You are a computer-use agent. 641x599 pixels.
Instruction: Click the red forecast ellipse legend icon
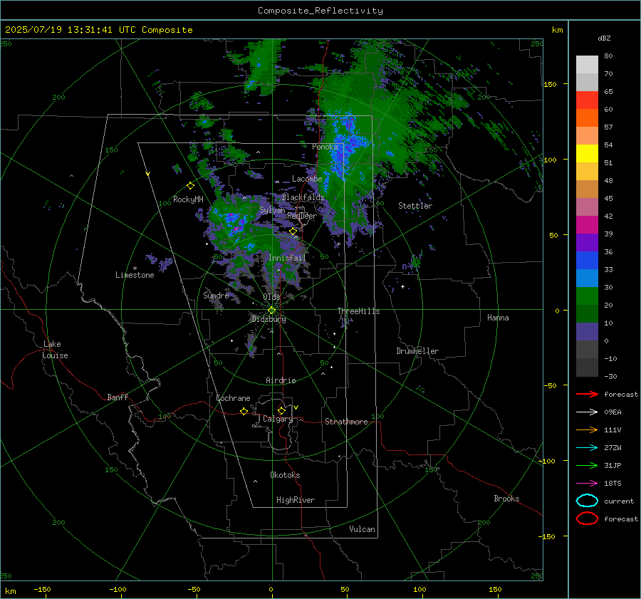587,519
